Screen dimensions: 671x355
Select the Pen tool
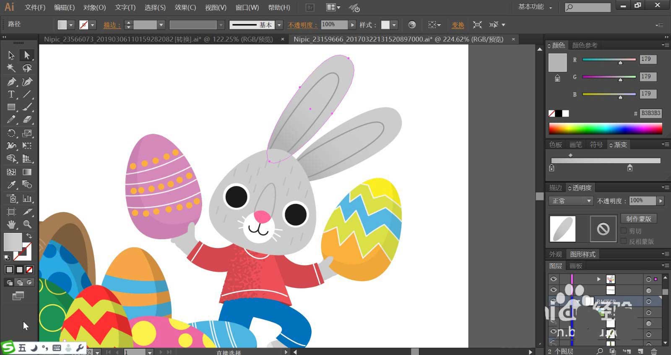tap(11, 81)
